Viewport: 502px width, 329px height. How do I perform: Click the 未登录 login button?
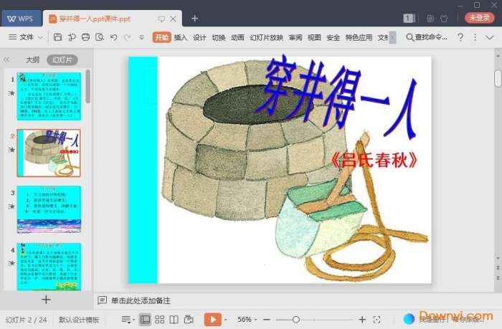pos(480,18)
